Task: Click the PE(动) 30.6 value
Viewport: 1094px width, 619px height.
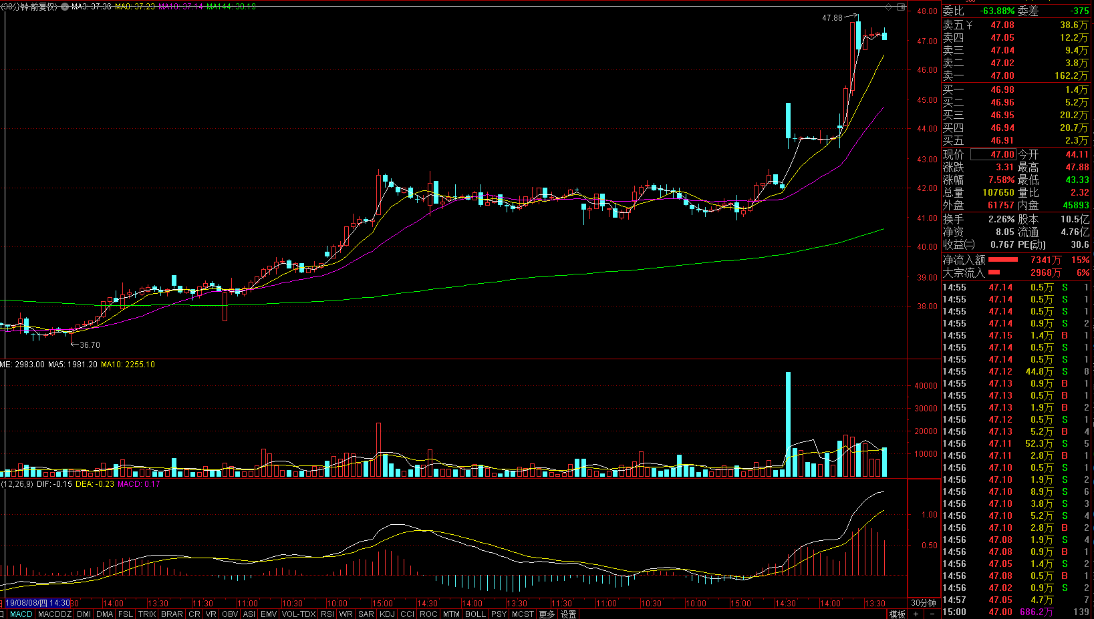Action: (x=1080, y=244)
